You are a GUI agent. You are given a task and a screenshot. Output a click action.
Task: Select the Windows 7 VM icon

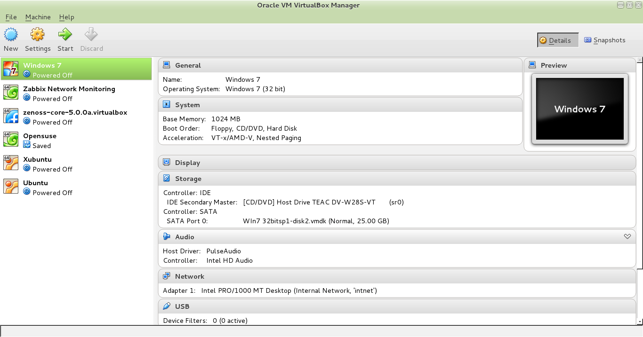[x=11, y=69]
